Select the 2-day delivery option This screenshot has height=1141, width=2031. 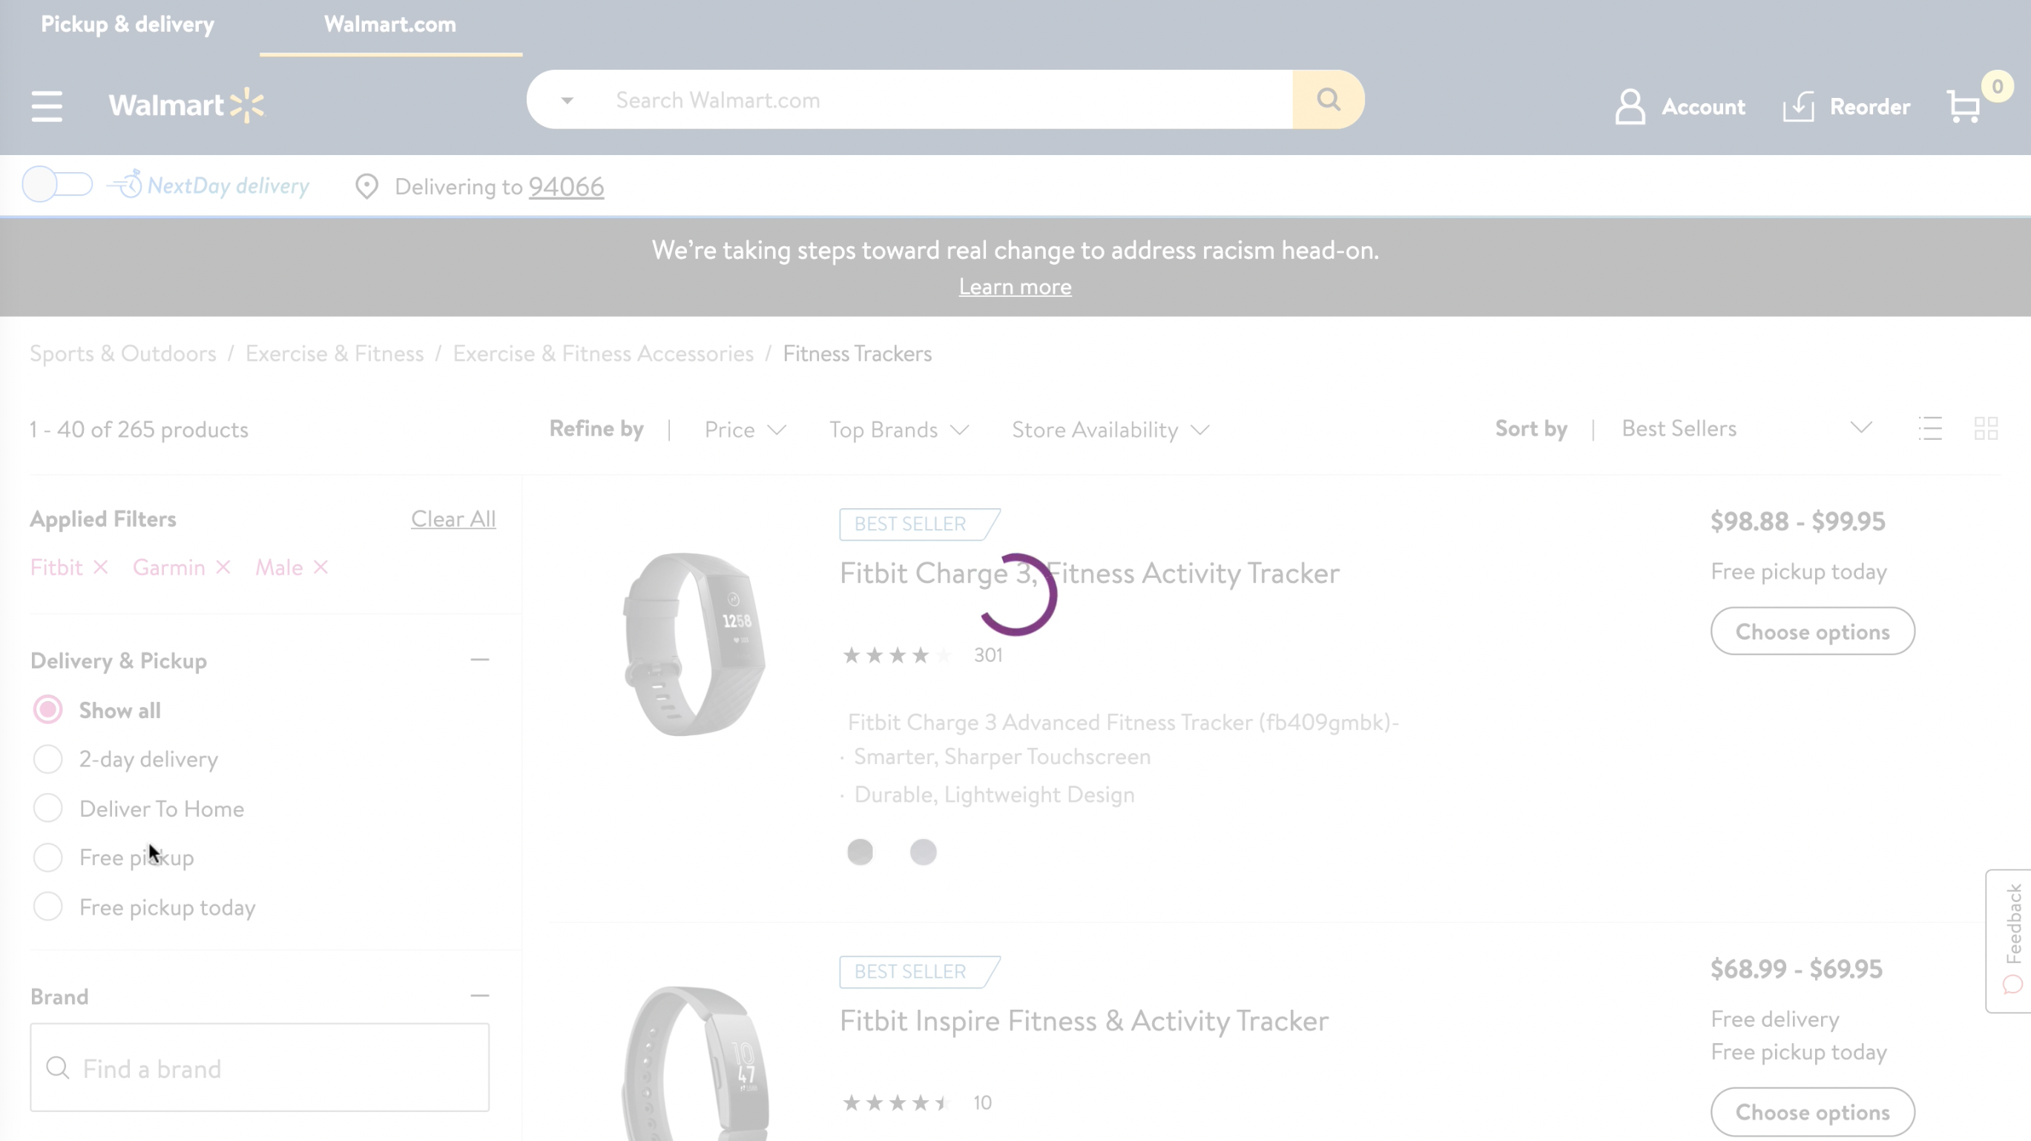tap(48, 758)
